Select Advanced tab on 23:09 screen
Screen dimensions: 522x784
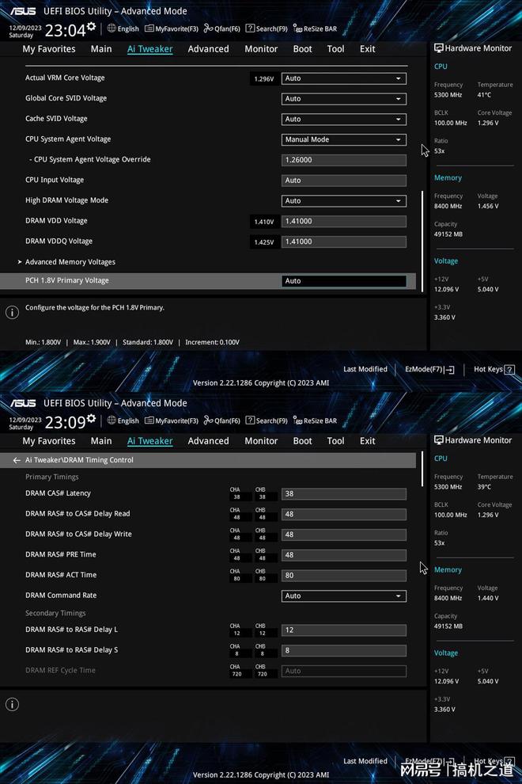(x=208, y=441)
